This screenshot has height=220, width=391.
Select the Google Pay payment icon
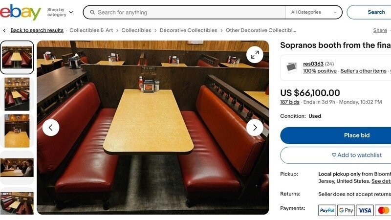pyautogui.click(x=346, y=210)
